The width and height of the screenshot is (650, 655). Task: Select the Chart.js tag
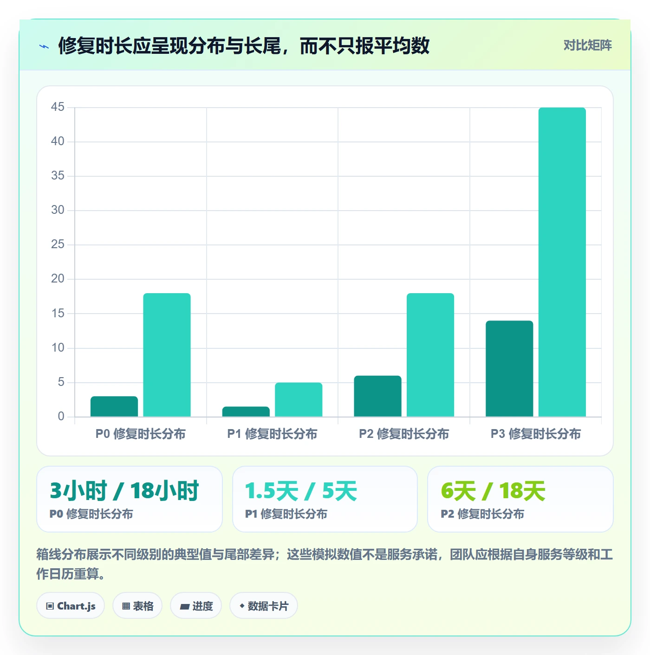[71, 605]
